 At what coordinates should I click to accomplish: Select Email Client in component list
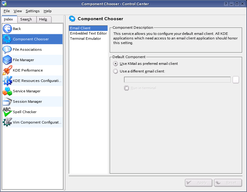[x=88, y=28]
